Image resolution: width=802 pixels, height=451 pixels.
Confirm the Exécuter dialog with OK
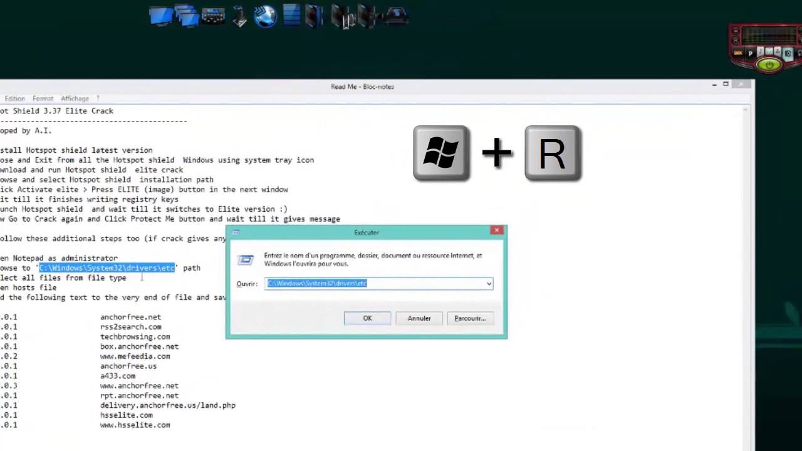(x=367, y=318)
